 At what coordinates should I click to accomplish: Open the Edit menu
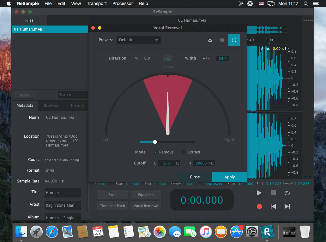click(61, 3)
